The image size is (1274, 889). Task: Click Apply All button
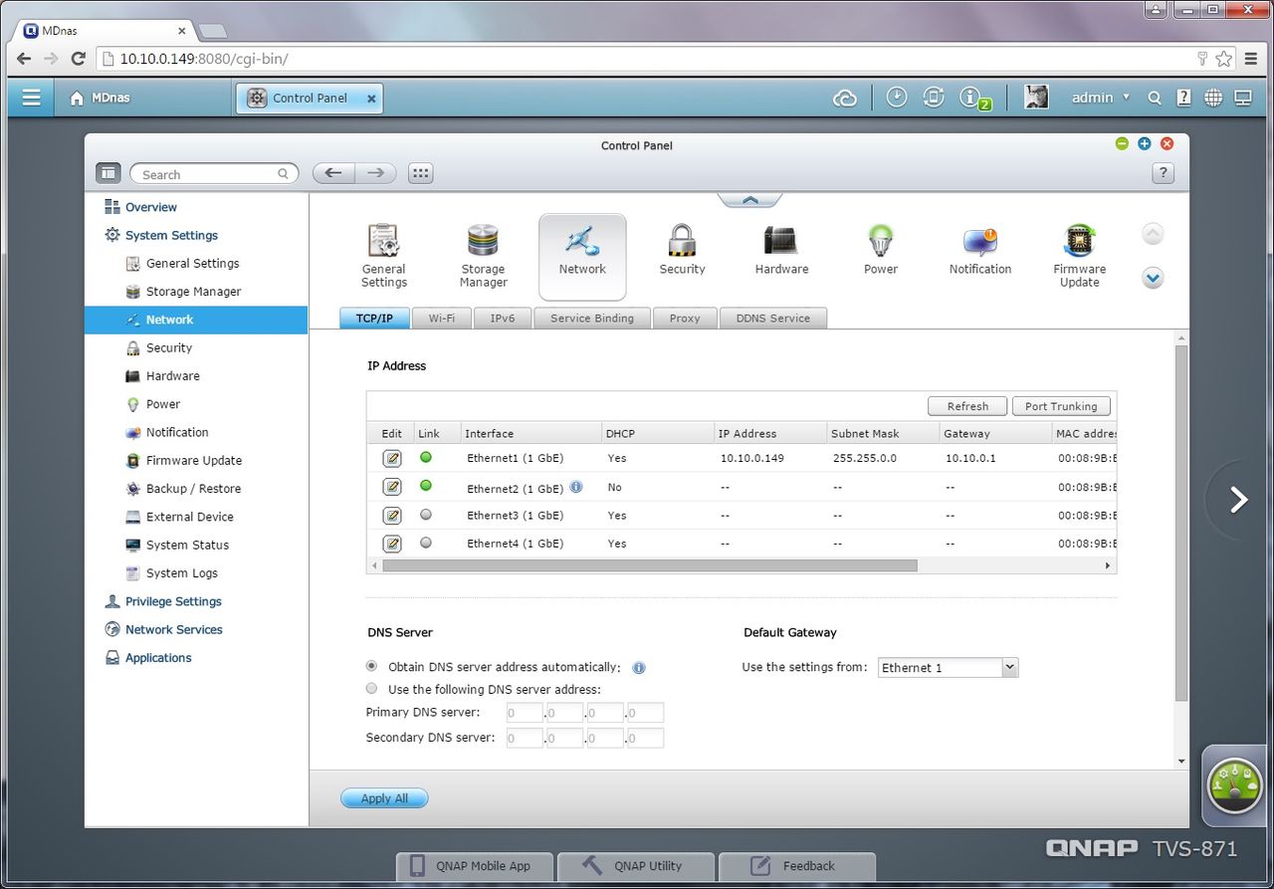384,798
